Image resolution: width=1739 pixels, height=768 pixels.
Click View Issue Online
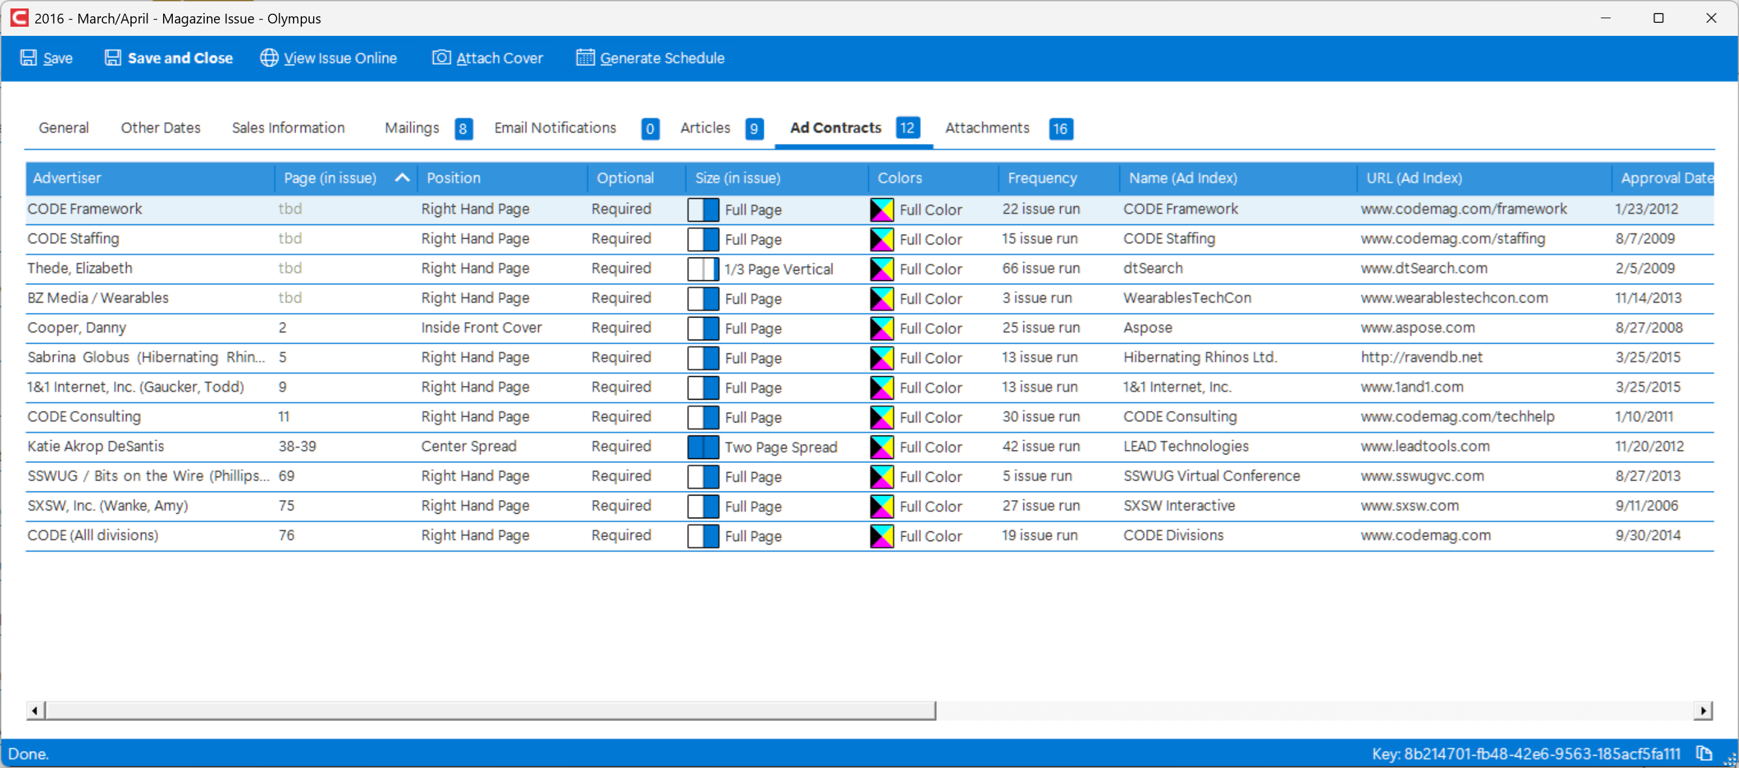coord(329,58)
